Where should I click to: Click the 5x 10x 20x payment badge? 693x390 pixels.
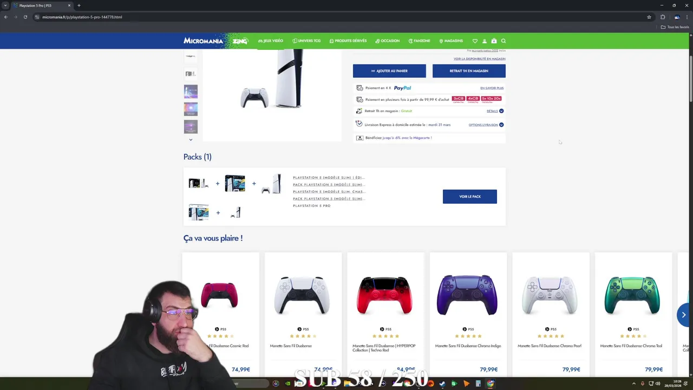tap(491, 99)
